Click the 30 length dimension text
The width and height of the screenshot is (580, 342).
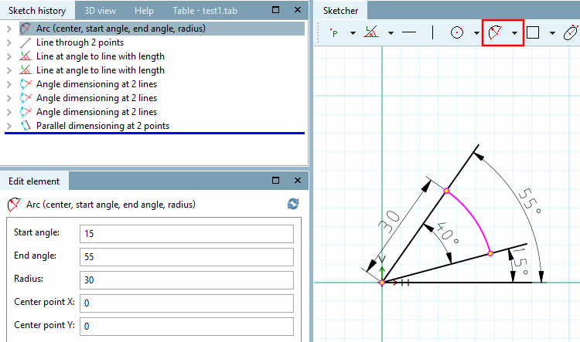[x=391, y=222]
